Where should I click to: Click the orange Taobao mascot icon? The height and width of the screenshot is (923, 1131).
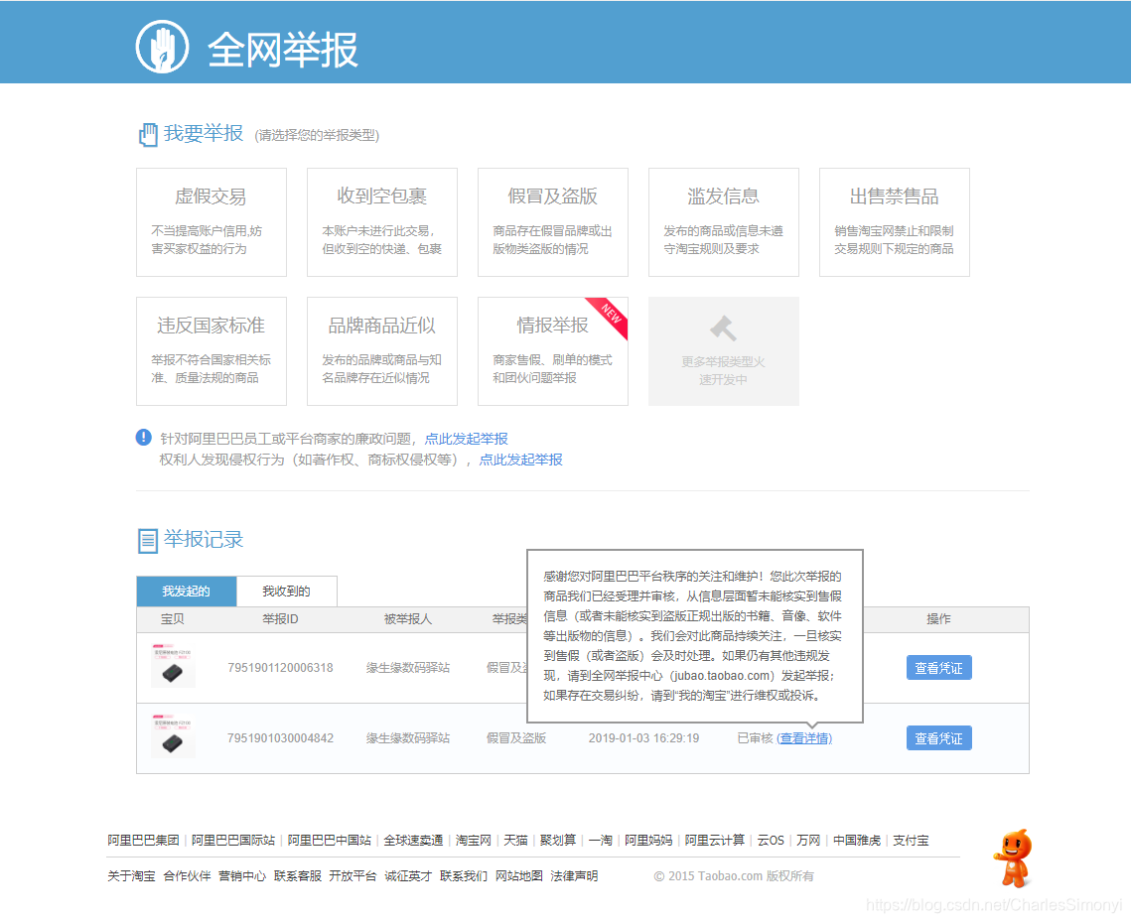click(x=1014, y=858)
